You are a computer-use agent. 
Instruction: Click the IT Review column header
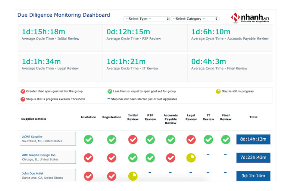[x=208, y=117]
